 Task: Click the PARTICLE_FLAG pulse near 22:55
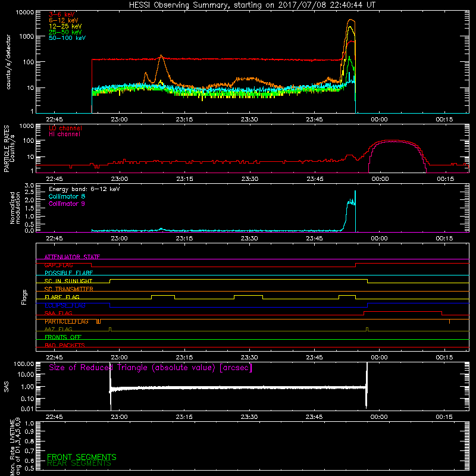(98, 321)
